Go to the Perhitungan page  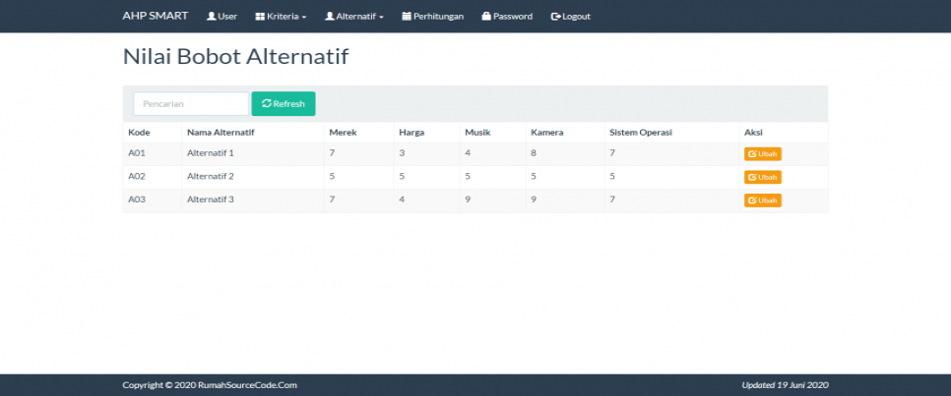pyautogui.click(x=433, y=17)
